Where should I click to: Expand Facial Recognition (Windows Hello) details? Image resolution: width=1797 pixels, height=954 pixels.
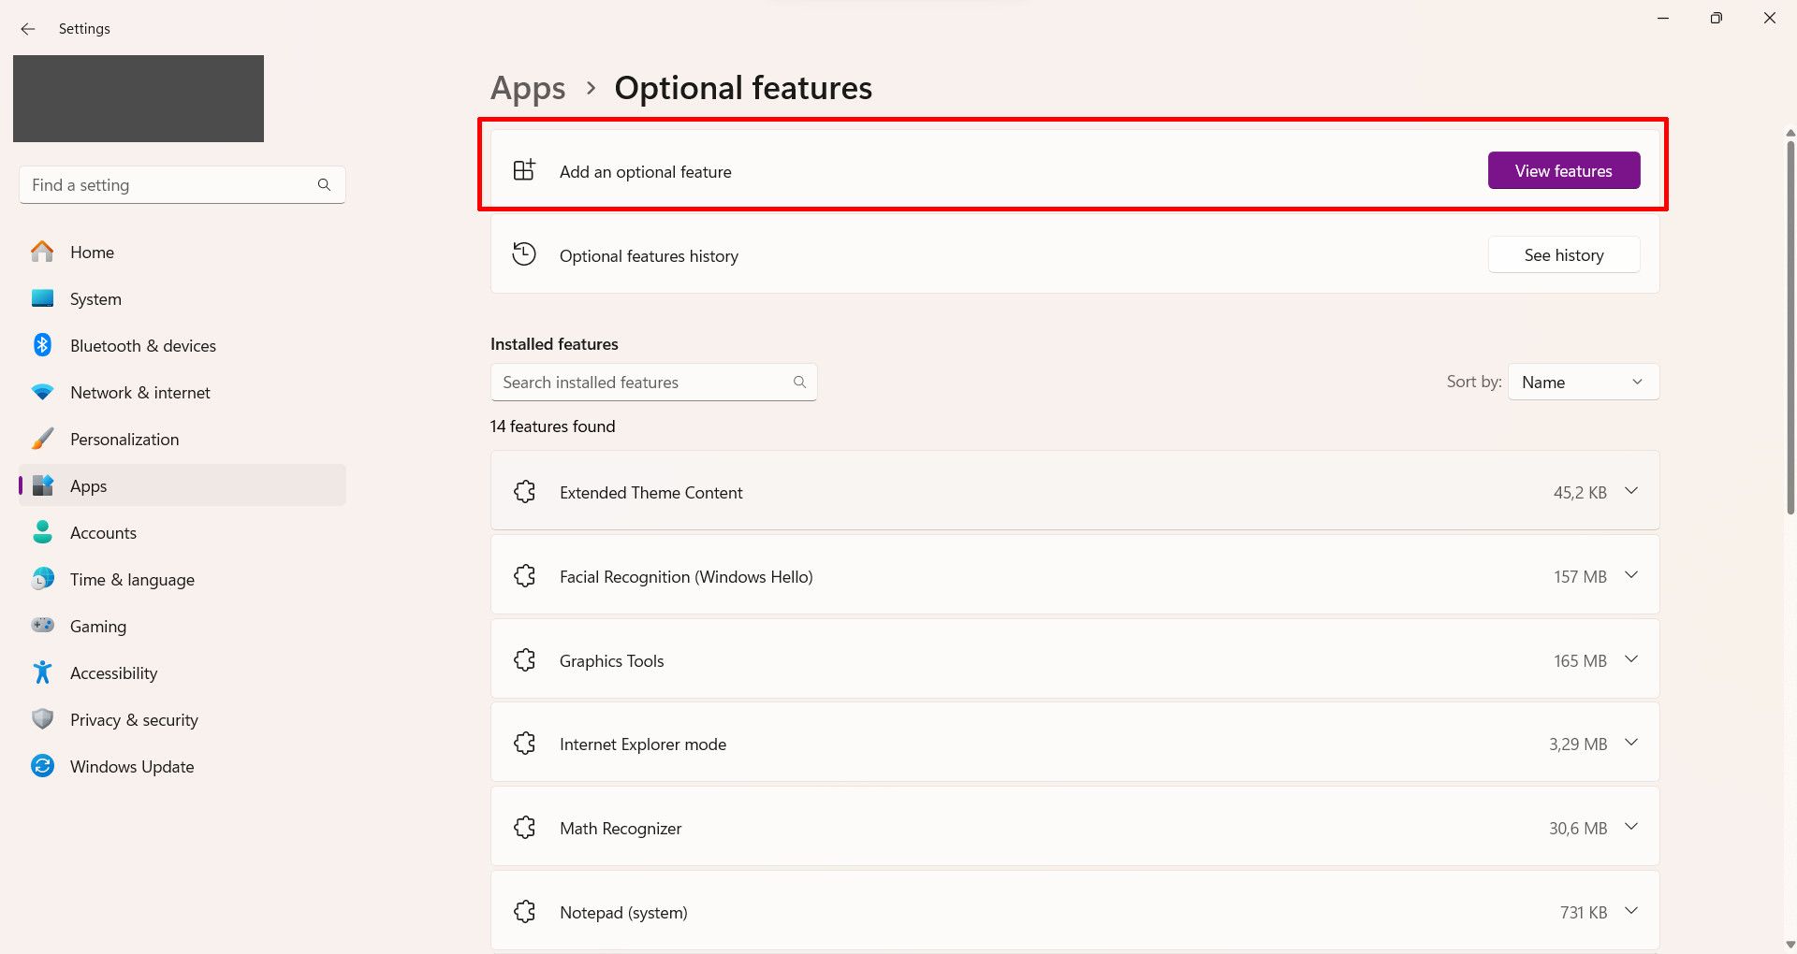point(1631,575)
